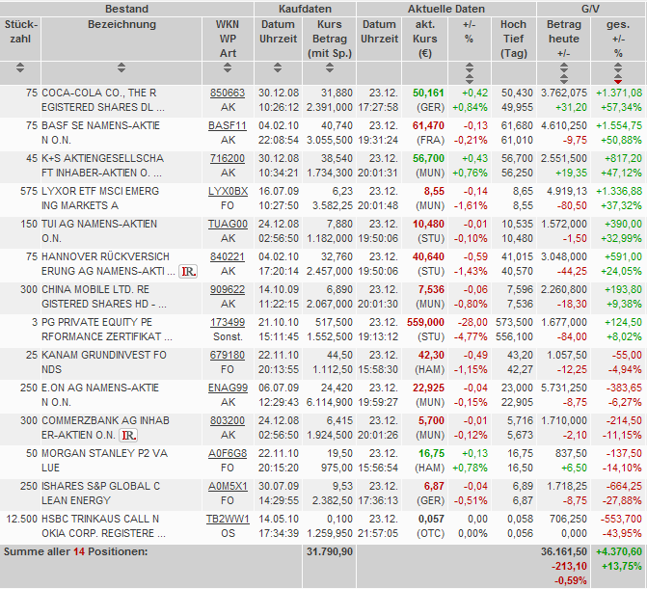This screenshot has height=589, width=647.
Task: Select HSBC Trinkaus Call Nokia name
Action: click(x=103, y=526)
